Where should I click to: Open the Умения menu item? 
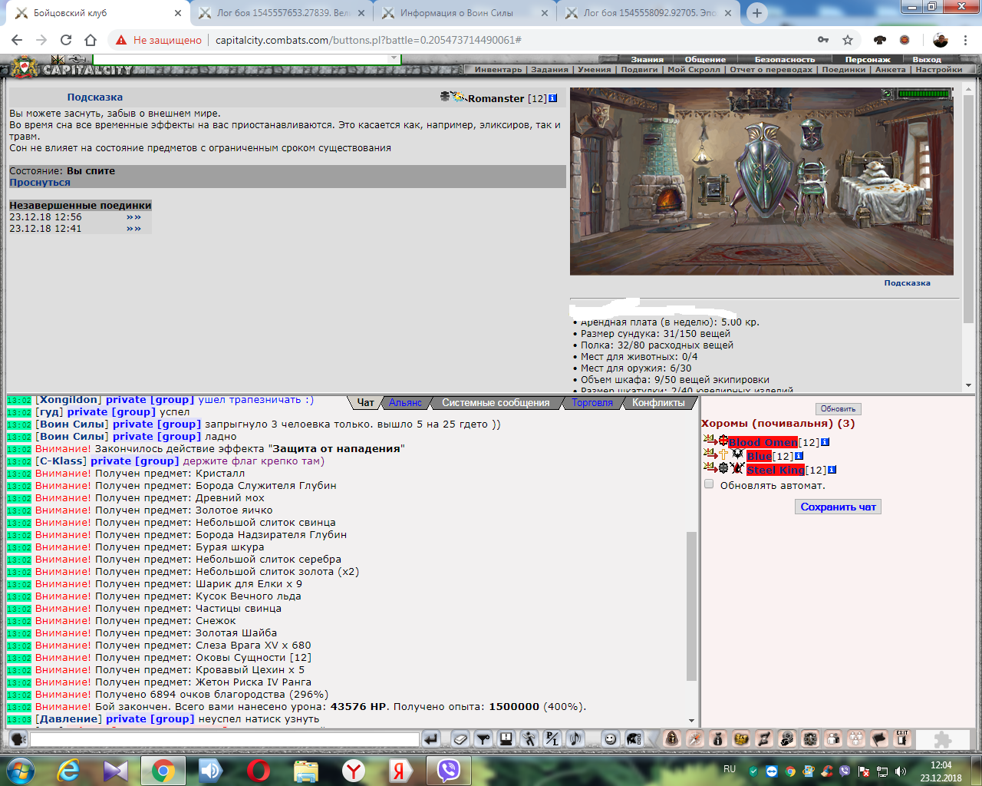tap(595, 69)
